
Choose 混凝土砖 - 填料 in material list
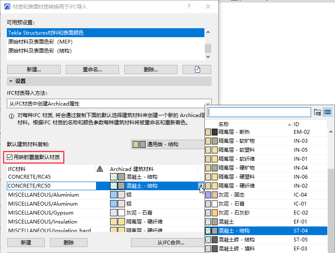coord(266,249)
